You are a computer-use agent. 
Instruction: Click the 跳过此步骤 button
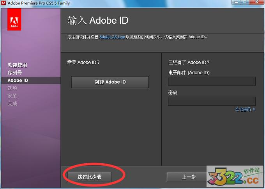(x=90, y=177)
